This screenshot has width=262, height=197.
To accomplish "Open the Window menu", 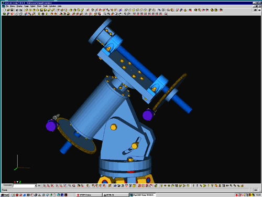I will tap(52, 6).
